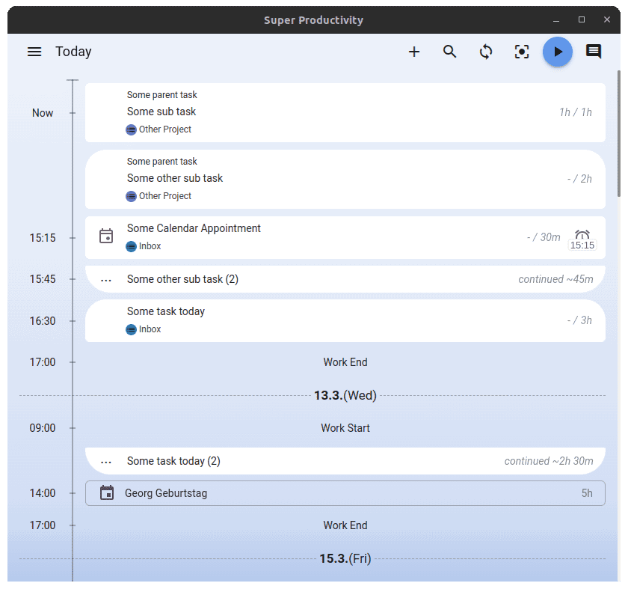Click the Georg Geburtstag calendar event icon

click(106, 492)
